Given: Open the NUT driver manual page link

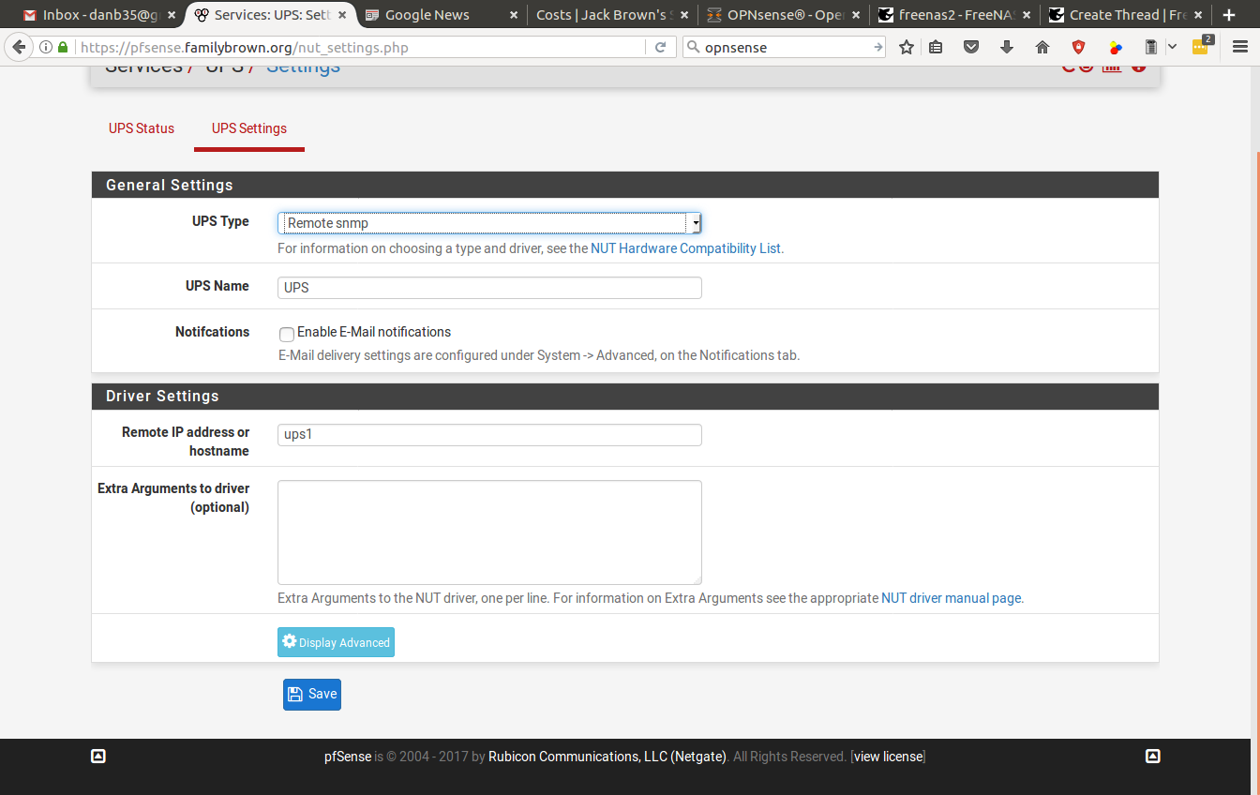Looking at the screenshot, I should (951, 598).
